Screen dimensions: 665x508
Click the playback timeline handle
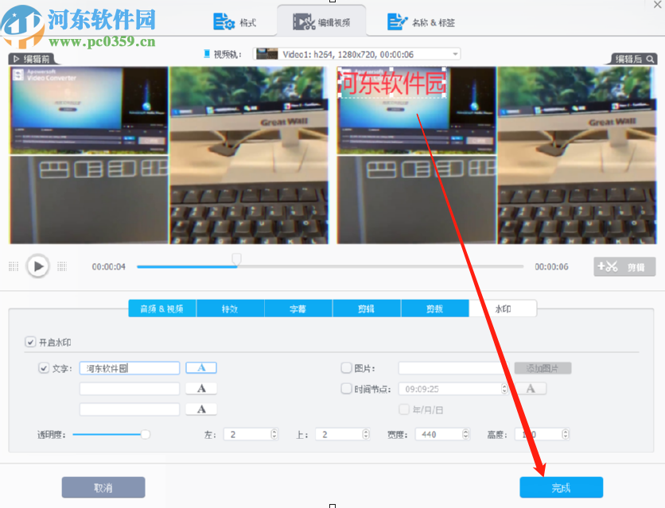point(237,259)
